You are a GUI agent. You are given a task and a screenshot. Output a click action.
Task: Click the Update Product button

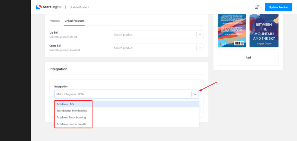point(278,7)
